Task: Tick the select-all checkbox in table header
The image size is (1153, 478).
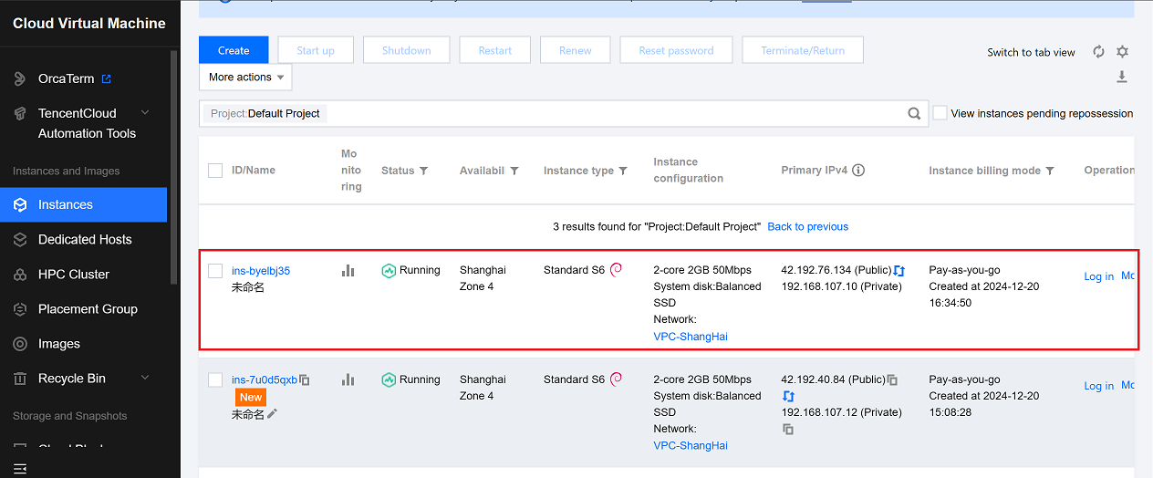Action: [x=215, y=171]
